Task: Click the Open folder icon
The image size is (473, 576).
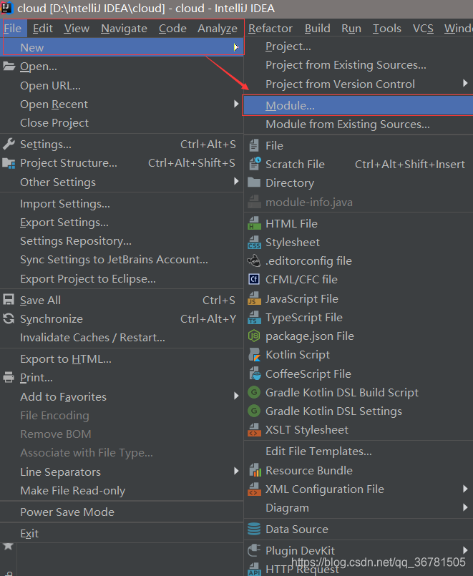Action: tap(9, 67)
